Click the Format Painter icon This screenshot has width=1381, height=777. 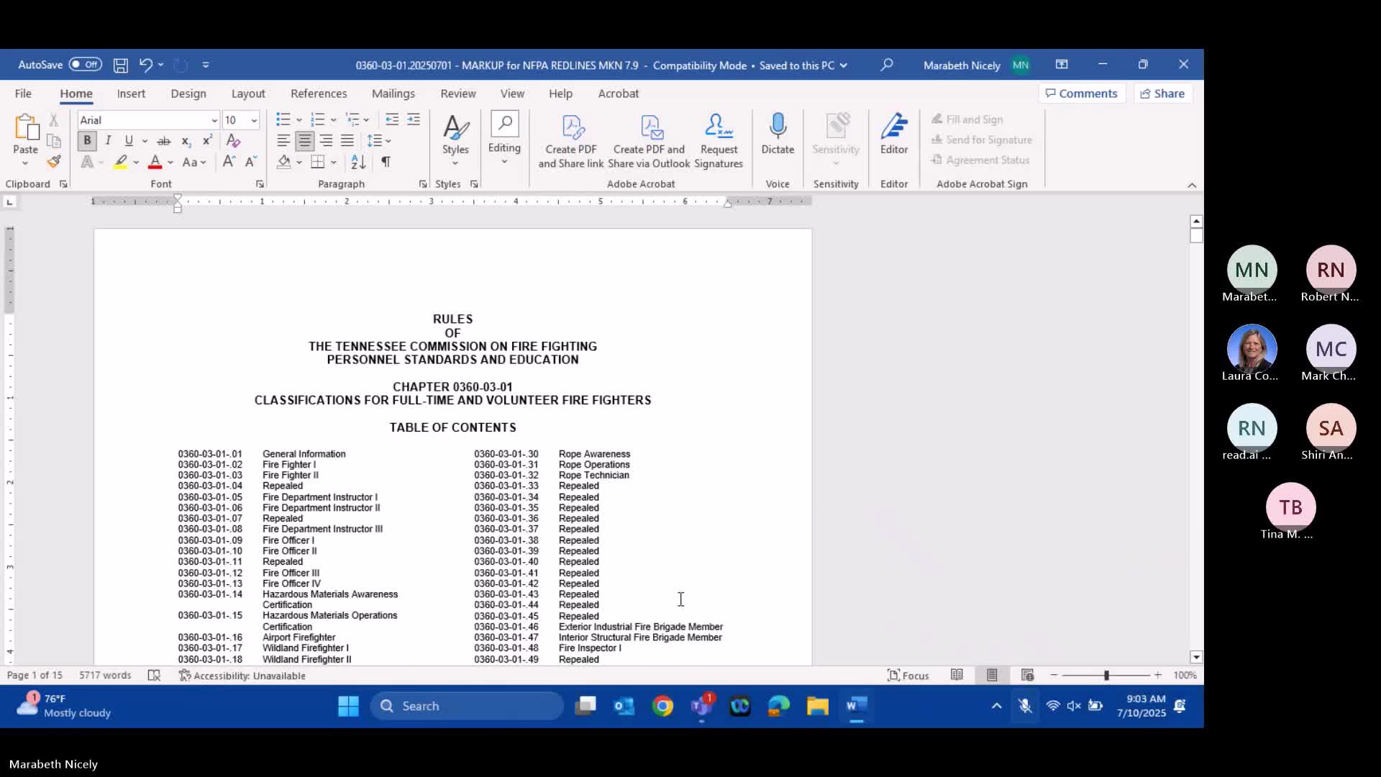54,162
